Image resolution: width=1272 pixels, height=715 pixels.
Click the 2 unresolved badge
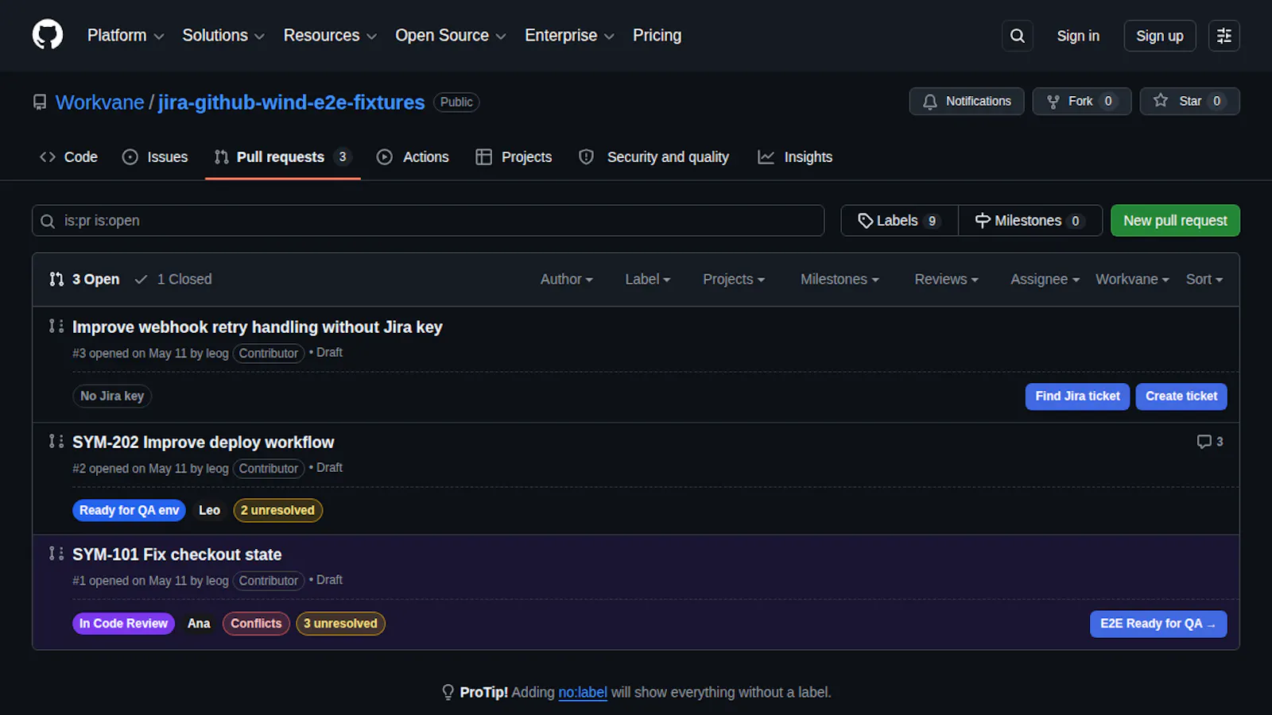coord(277,511)
